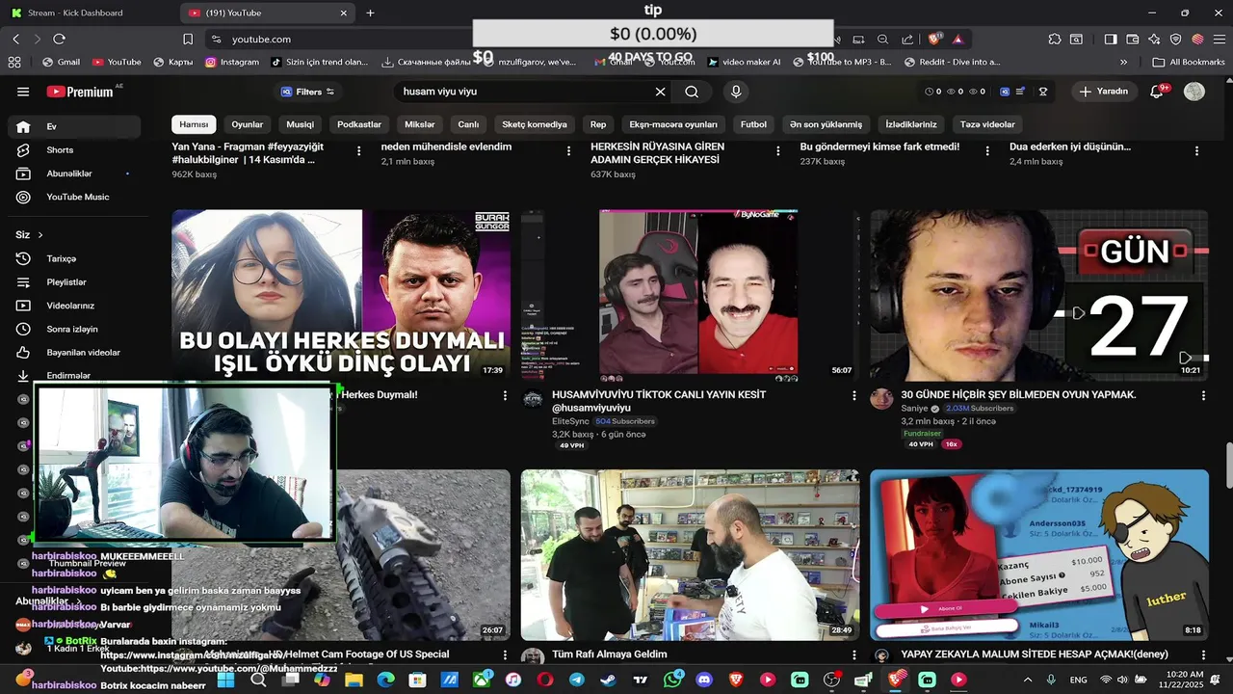
Task: Open the Reddit bookmark
Action: [x=953, y=62]
